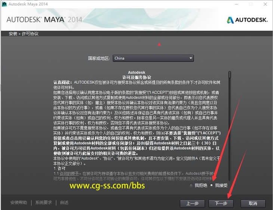Screen dimensions: 273x210
Task: Click the 上一步 (Back) button
Action: [x=192, y=203]
